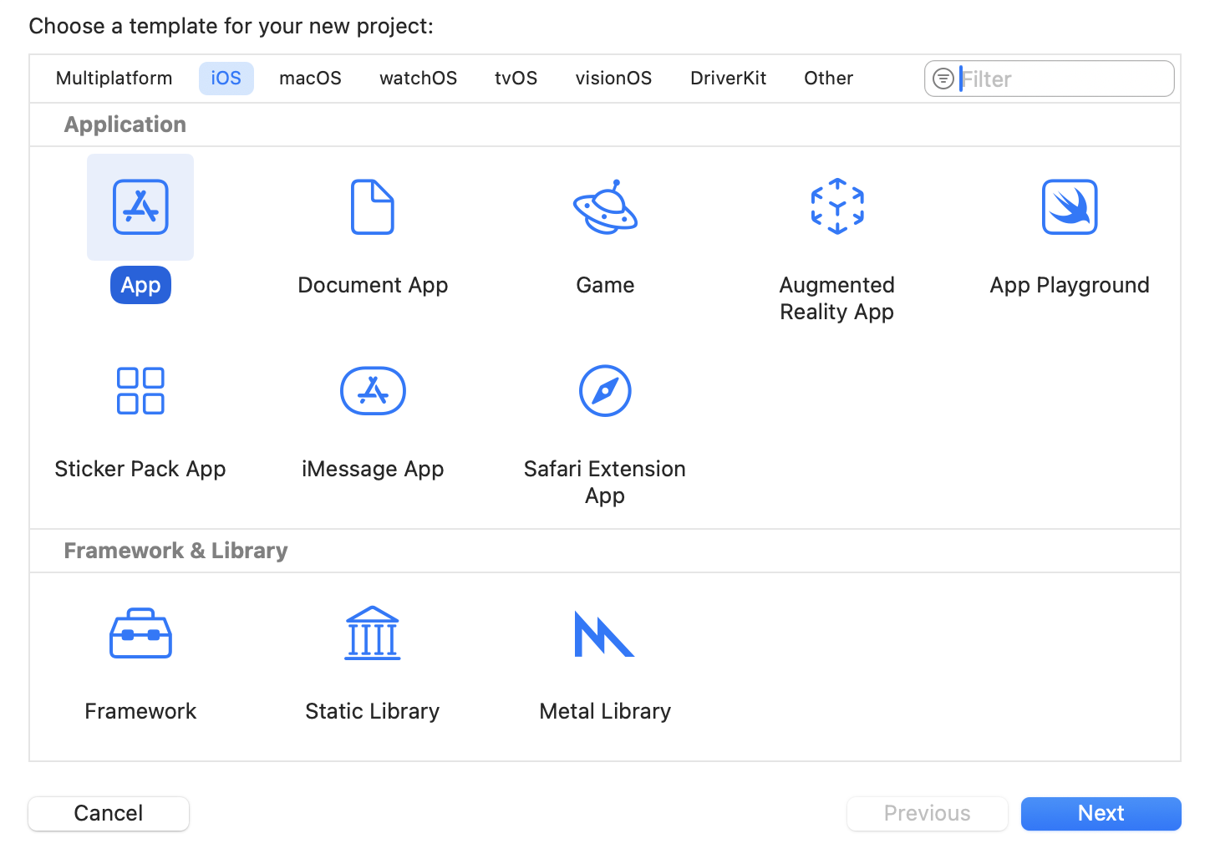This screenshot has width=1210, height=854.
Task: Click the highlighted App label
Action: click(140, 285)
